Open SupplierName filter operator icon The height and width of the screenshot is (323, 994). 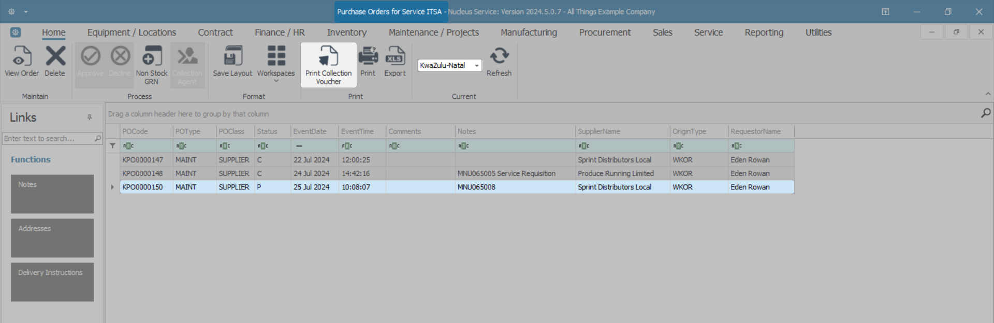click(x=583, y=146)
